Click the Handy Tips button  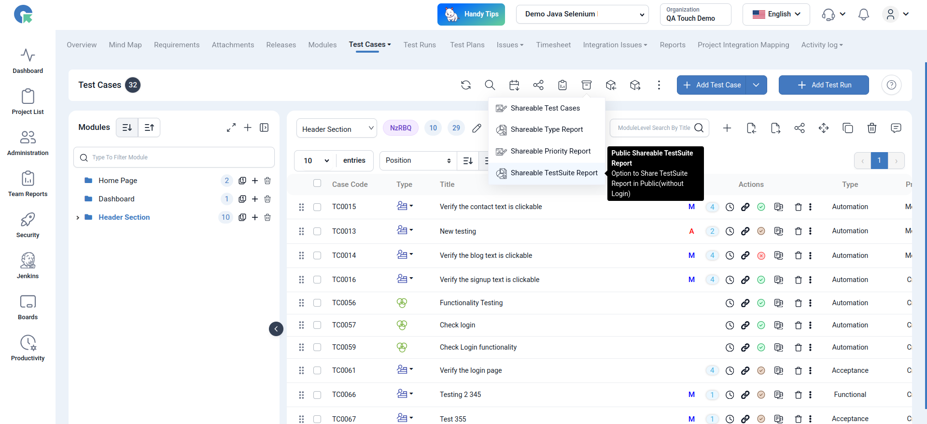pyautogui.click(x=471, y=14)
